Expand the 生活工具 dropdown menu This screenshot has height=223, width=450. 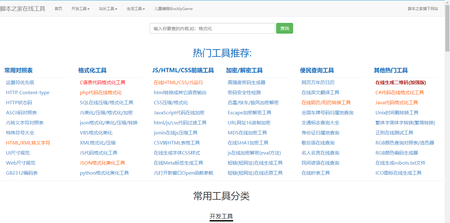(x=135, y=8)
